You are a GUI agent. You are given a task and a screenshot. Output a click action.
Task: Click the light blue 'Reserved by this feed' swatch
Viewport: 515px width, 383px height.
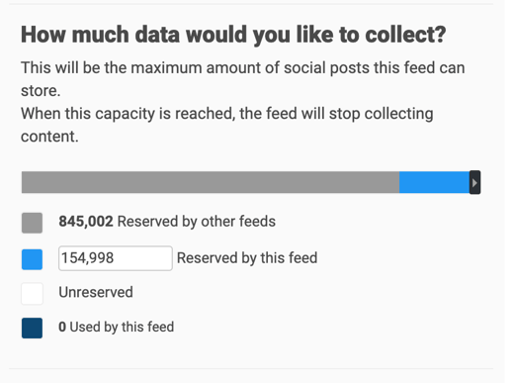click(x=32, y=259)
